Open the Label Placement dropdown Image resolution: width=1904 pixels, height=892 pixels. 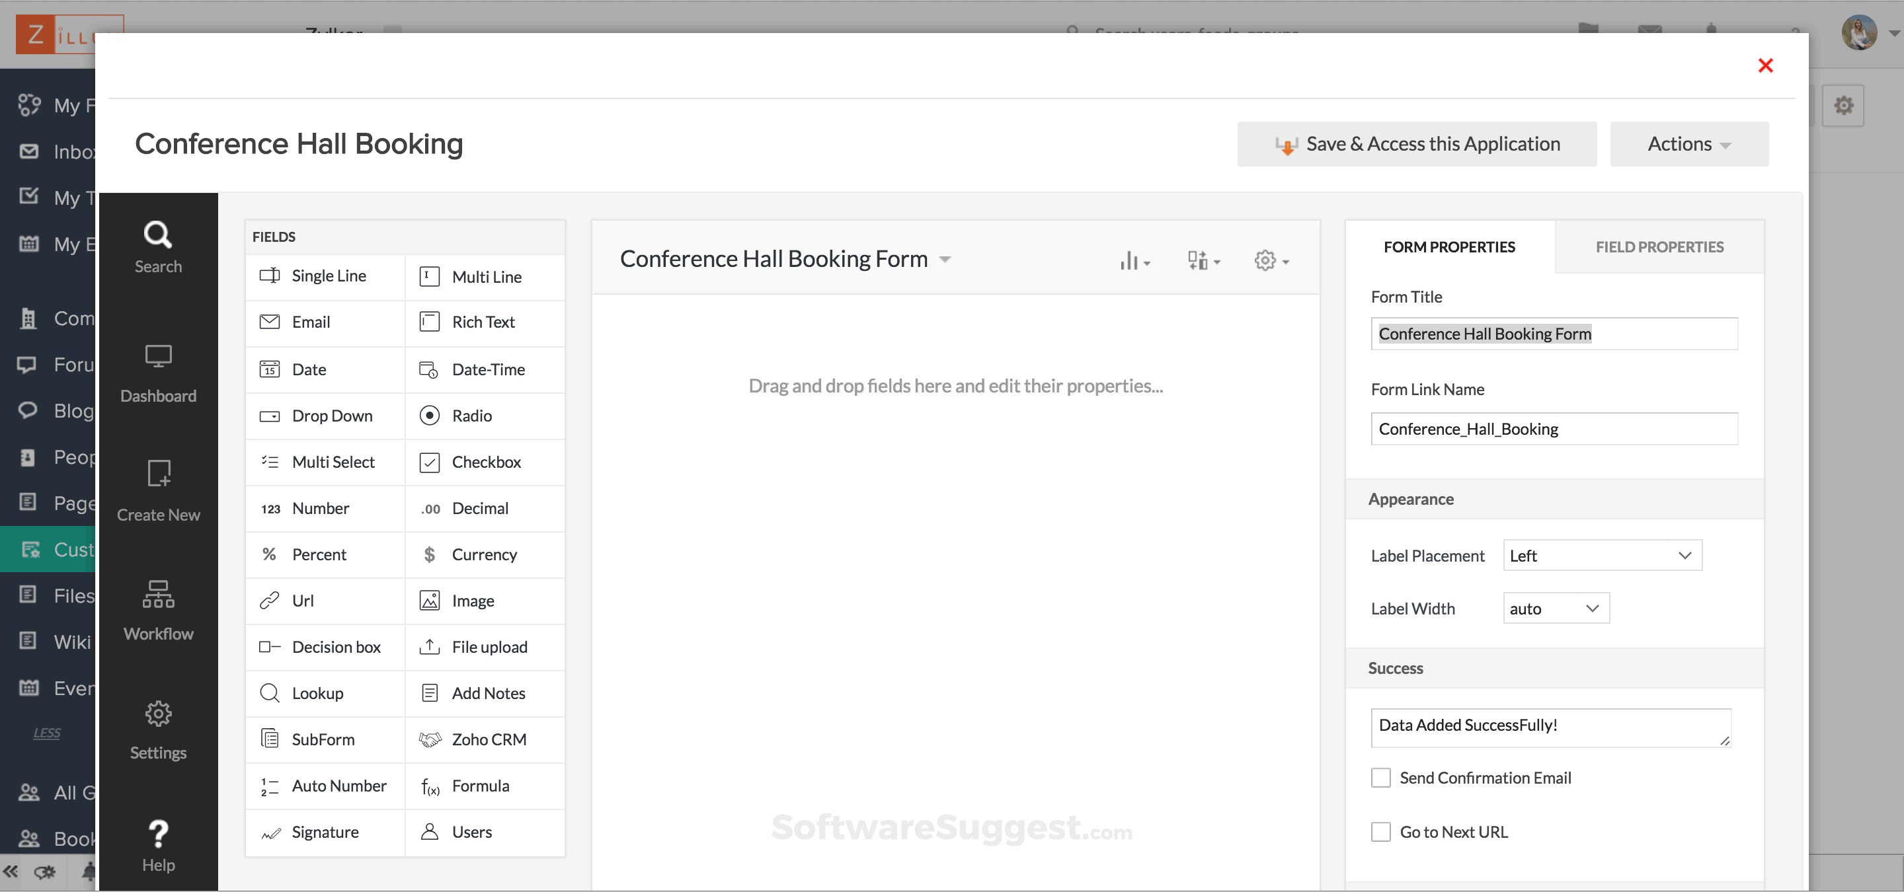[1601, 555]
